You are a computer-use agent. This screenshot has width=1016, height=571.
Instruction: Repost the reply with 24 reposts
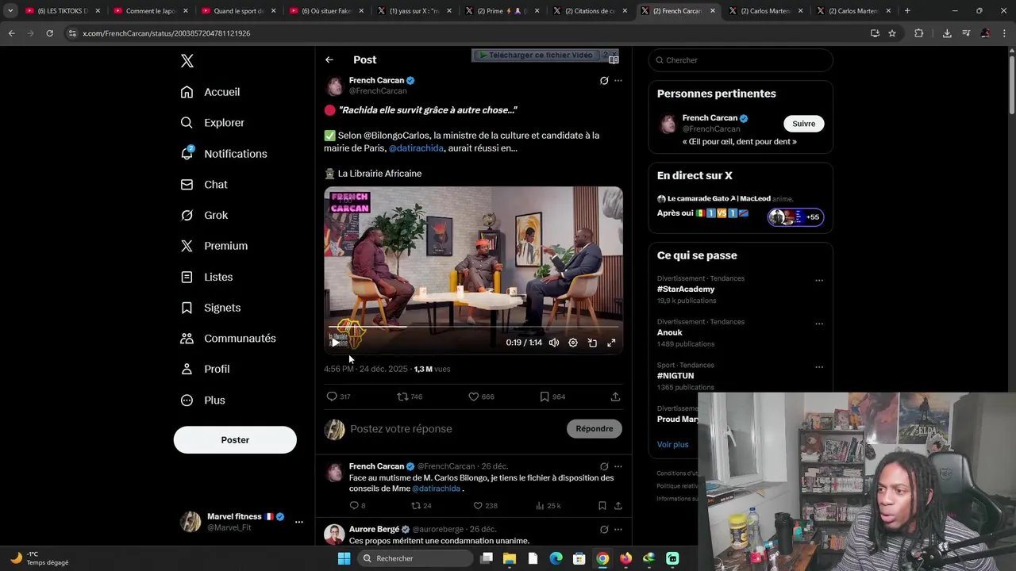(x=421, y=506)
